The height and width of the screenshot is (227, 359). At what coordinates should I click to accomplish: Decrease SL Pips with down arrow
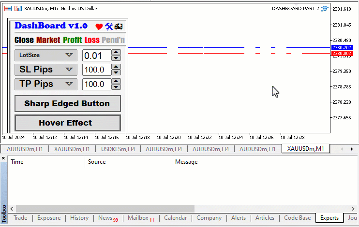(x=116, y=72)
